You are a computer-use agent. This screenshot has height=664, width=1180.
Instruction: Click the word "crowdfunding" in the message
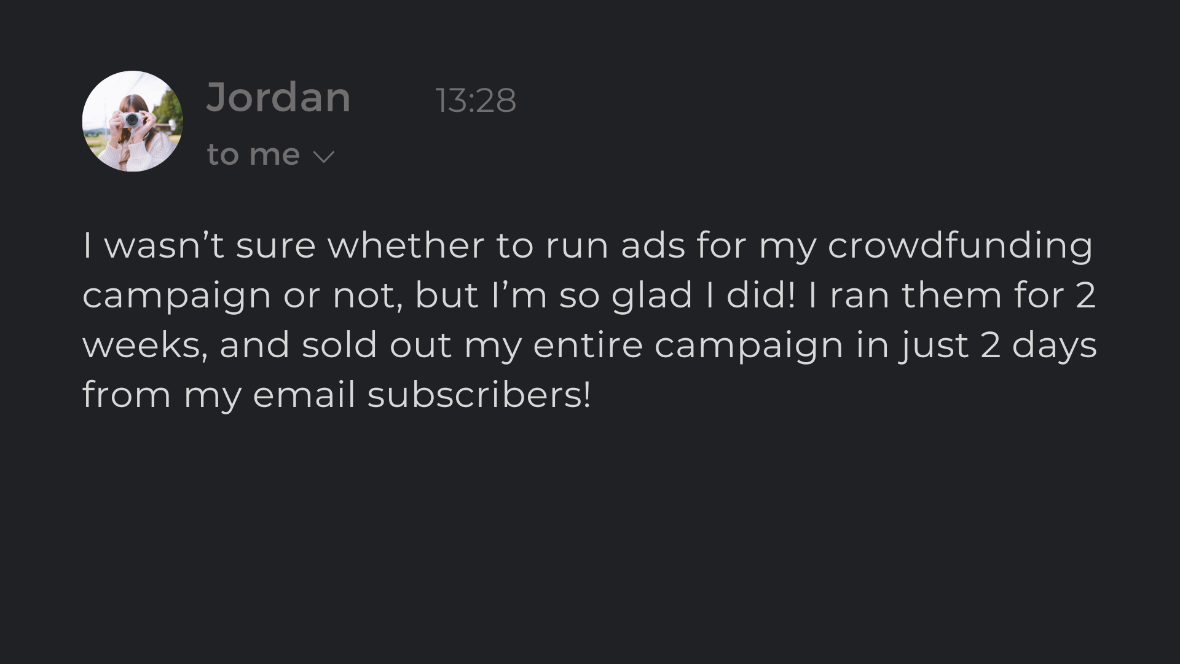[x=960, y=246]
